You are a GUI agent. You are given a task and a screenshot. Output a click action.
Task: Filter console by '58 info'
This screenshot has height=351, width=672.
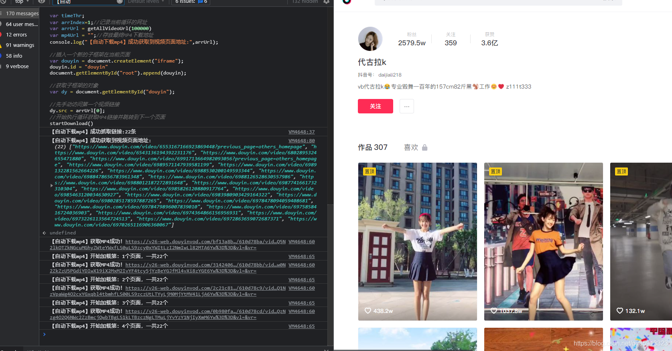20,56
